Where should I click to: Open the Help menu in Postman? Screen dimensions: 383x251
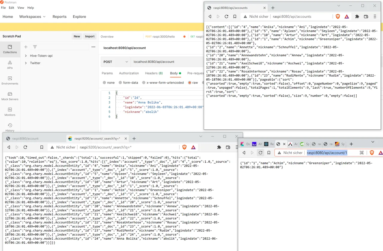pos(31,8)
